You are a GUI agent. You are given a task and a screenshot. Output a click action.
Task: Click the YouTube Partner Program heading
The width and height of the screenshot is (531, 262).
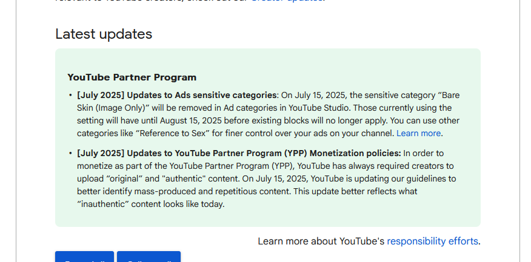(132, 77)
